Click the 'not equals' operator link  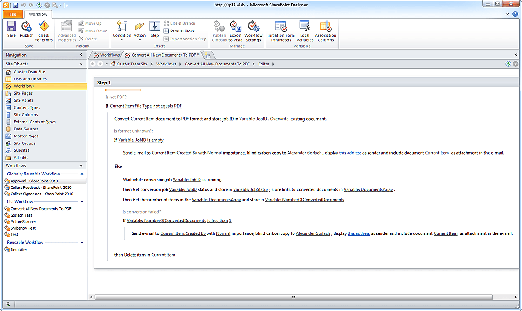163,106
